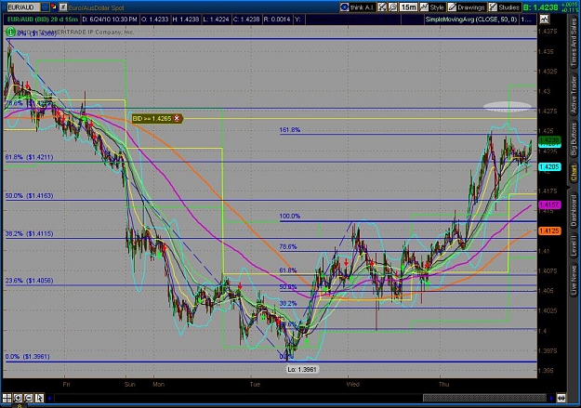Click the green info icon on chart

tap(11, 33)
